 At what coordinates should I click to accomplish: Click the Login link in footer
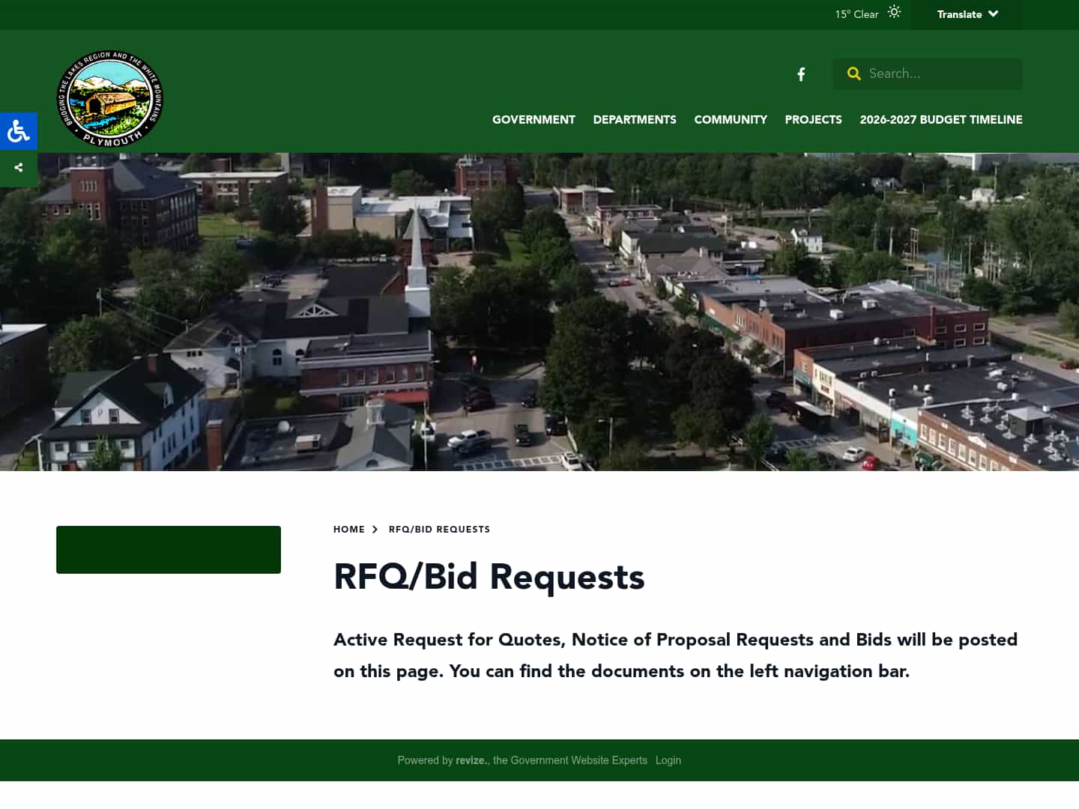[668, 760]
